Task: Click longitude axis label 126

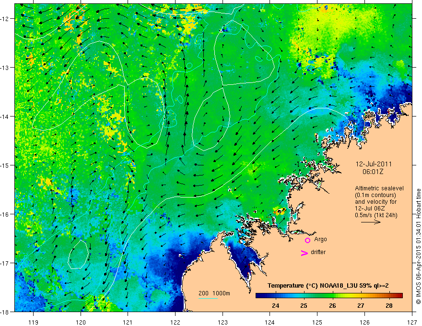Action: (364, 322)
